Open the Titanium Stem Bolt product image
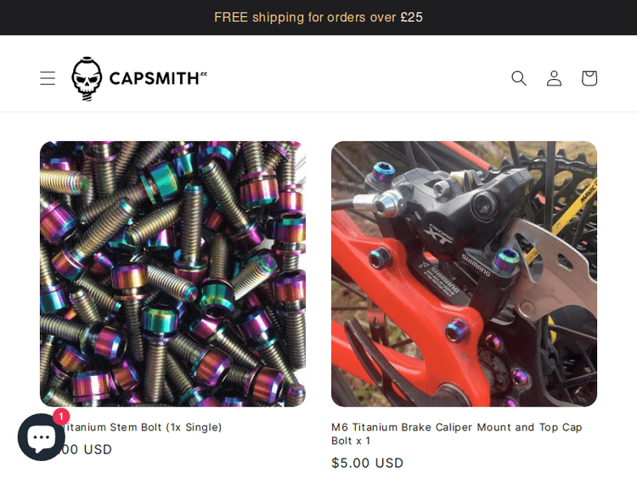The width and height of the screenshot is (637, 478). [x=172, y=273]
